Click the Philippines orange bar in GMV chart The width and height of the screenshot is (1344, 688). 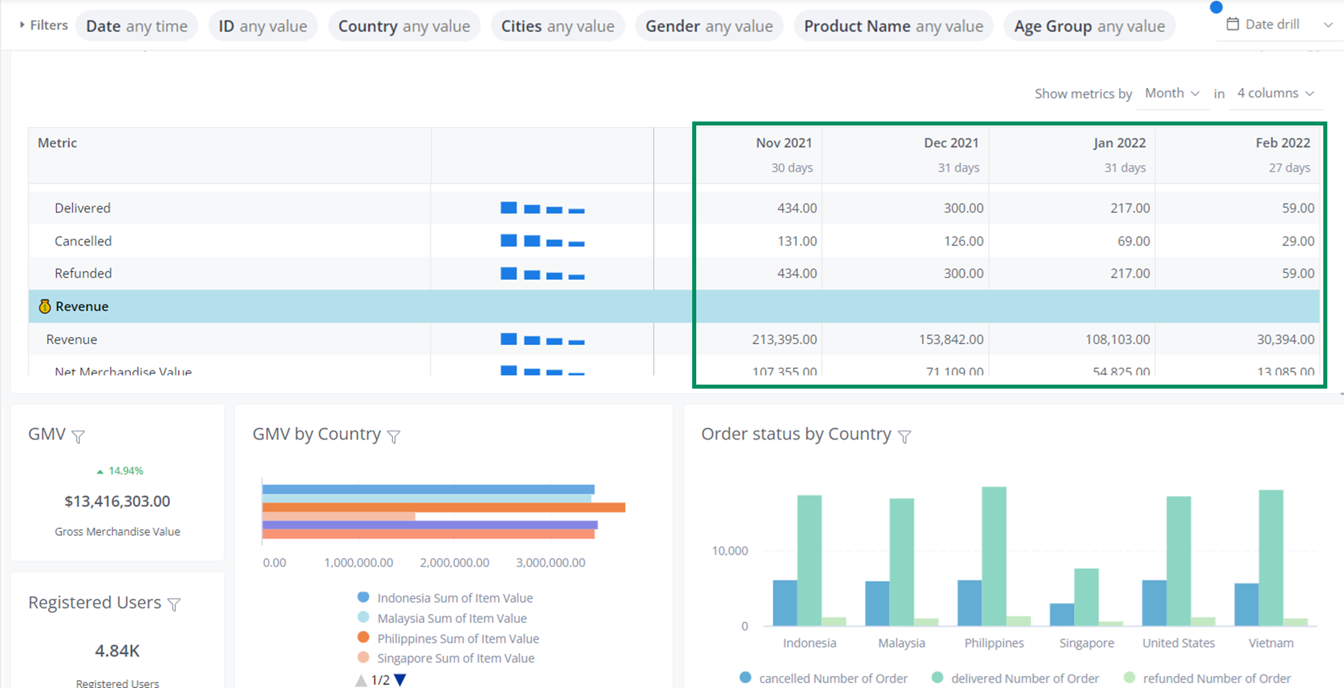coord(444,507)
